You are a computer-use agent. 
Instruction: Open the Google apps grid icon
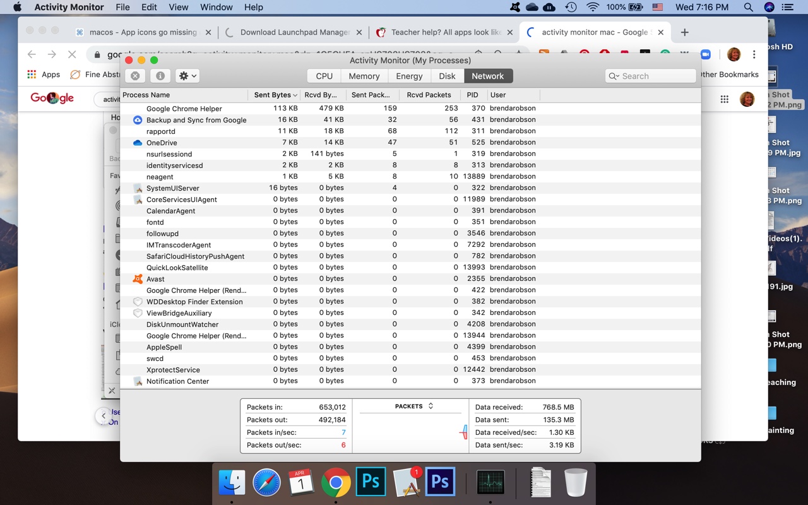click(725, 99)
